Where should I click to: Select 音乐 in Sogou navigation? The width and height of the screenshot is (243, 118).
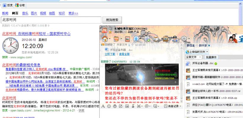(25, 13)
